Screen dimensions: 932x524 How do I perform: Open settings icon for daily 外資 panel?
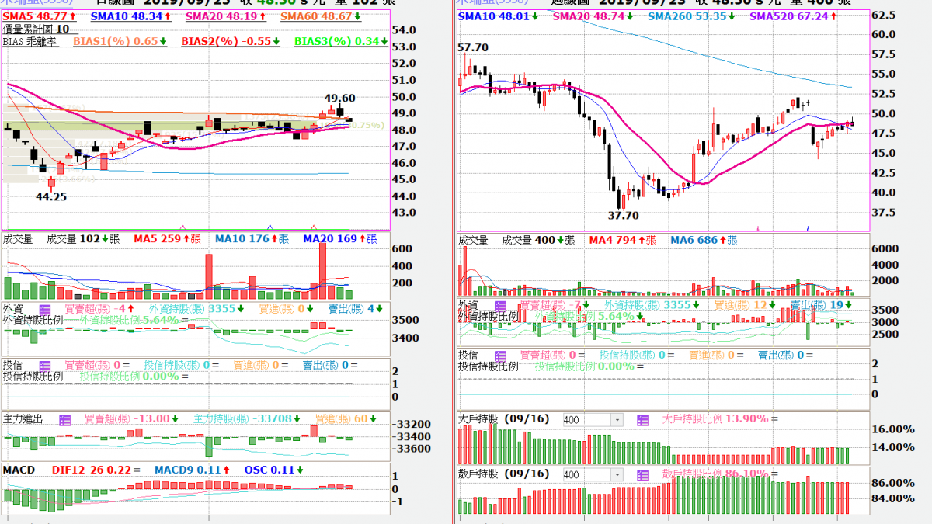(x=44, y=308)
